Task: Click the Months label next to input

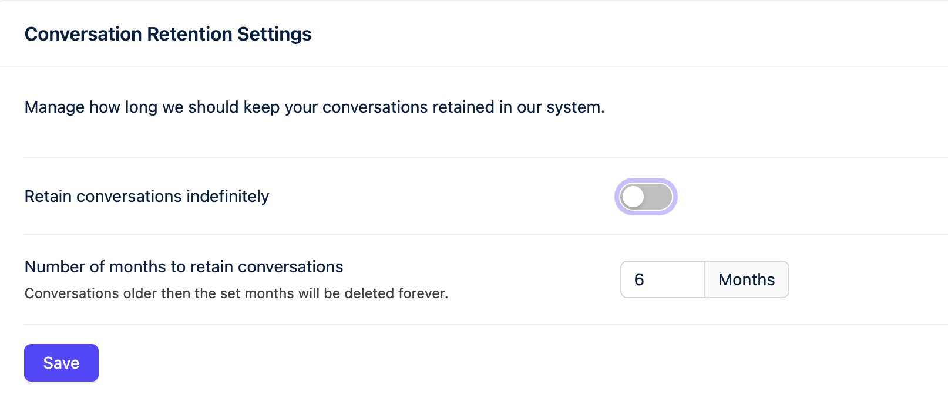Action: [746, 279]
